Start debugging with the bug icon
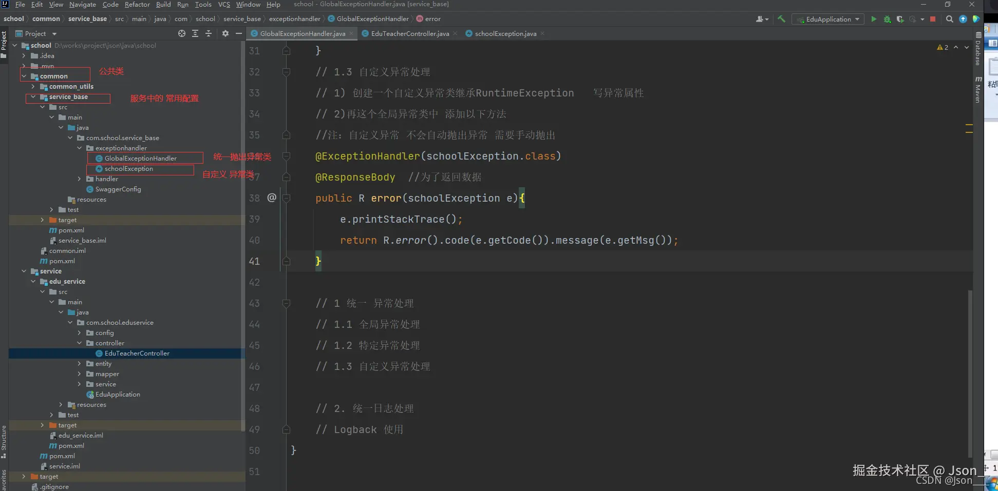 click(887, 19)
